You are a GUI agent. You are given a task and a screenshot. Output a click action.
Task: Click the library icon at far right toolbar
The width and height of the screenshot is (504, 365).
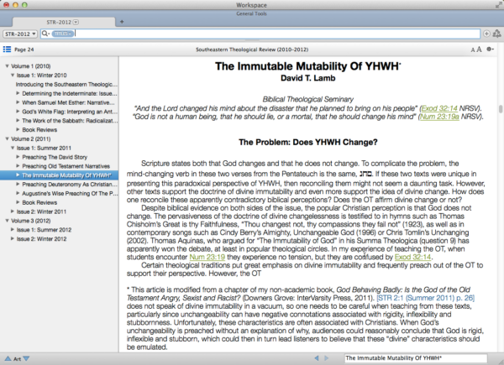click(x=498, y=34)
